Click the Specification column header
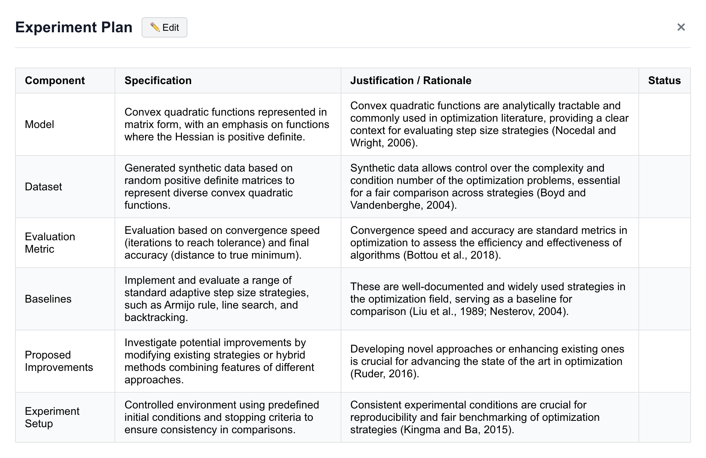This screenshot has height=458, width=706. pos(158,80)
